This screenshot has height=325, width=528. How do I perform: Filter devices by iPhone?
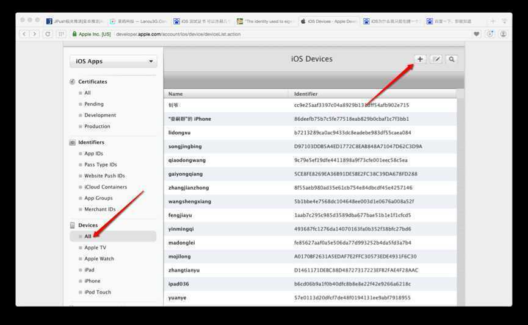[x=92, y=280]
